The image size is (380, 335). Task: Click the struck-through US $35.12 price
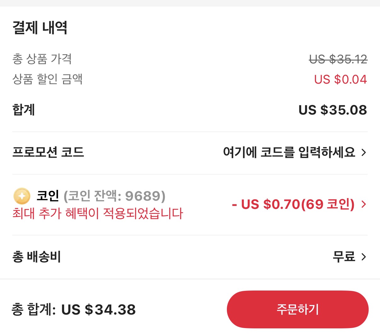[x=338, y=59]
